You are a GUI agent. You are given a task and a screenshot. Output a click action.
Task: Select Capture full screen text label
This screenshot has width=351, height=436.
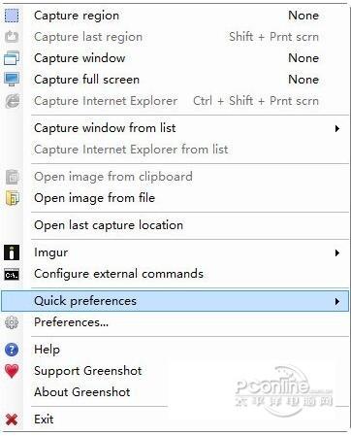[86, 80]
